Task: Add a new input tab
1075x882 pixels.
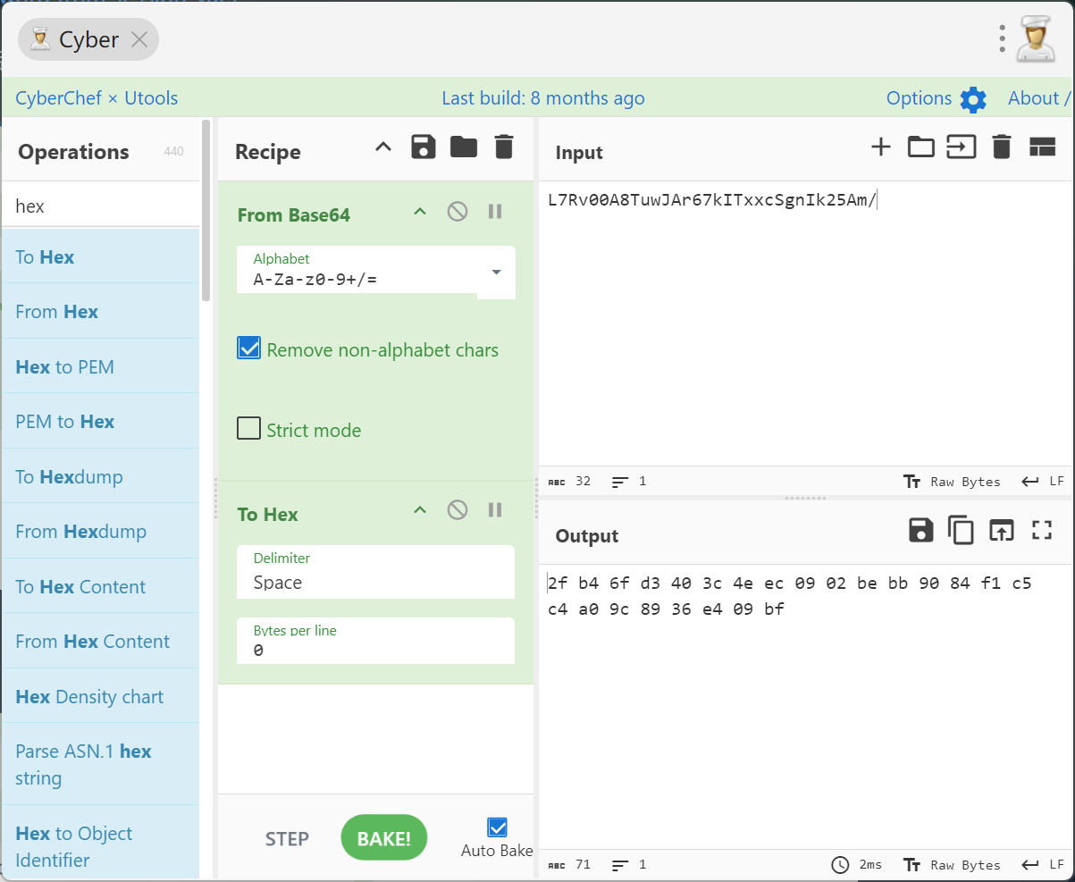Action: 881,147
